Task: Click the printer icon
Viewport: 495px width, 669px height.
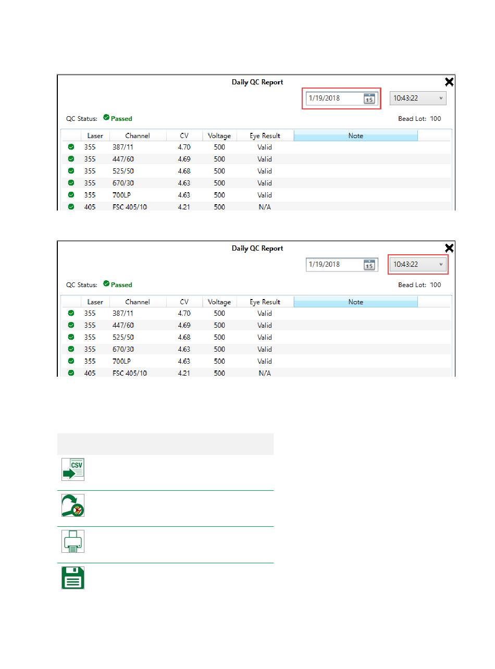Action: pyautogui.click(x=73, y=541)
